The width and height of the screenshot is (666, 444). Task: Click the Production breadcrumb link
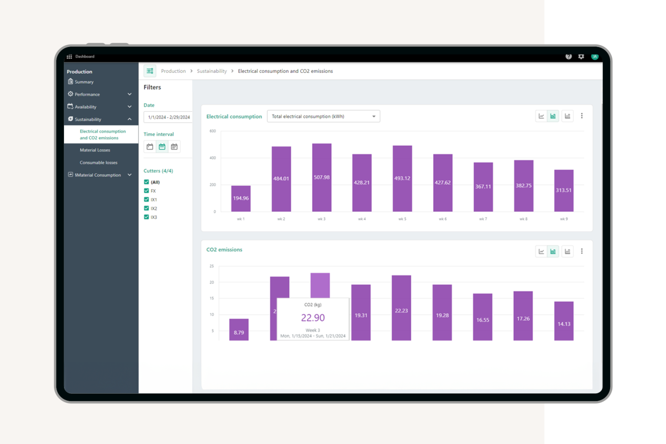[x=173, y=71]
